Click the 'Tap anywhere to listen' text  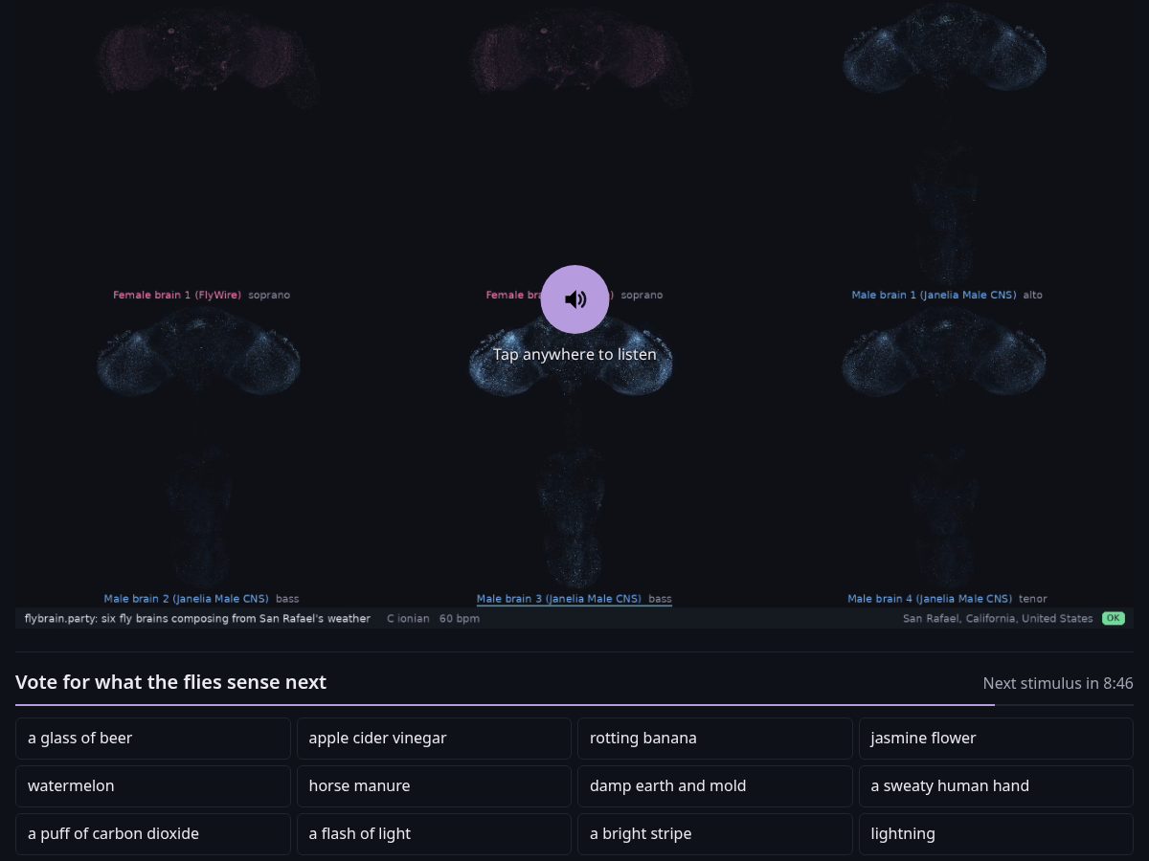(574, 355)
